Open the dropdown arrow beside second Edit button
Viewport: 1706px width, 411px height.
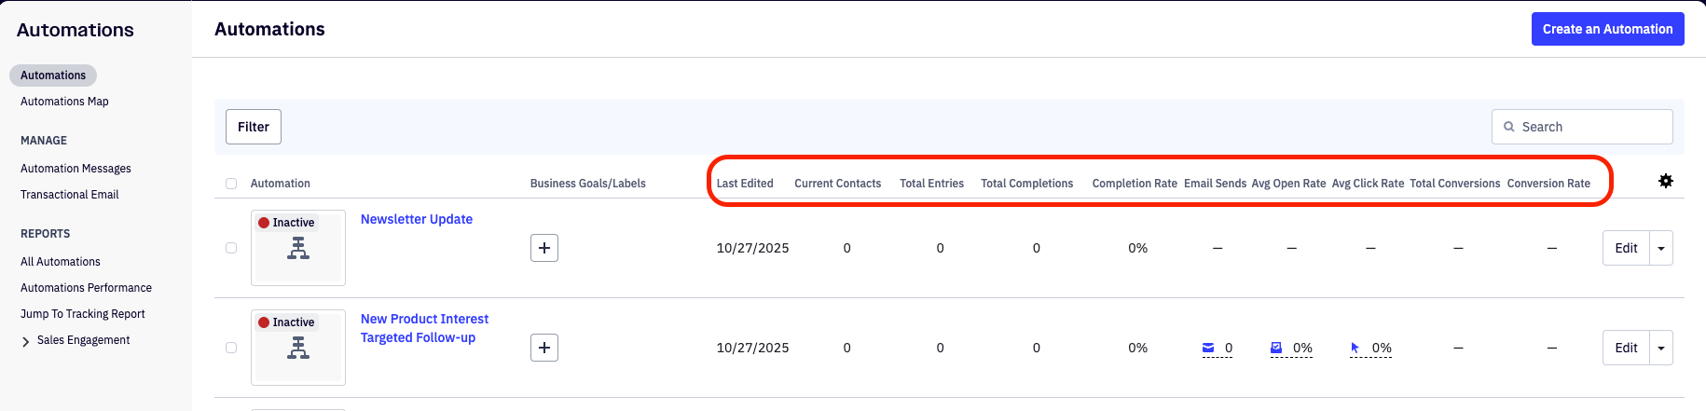click(1661, 348)
